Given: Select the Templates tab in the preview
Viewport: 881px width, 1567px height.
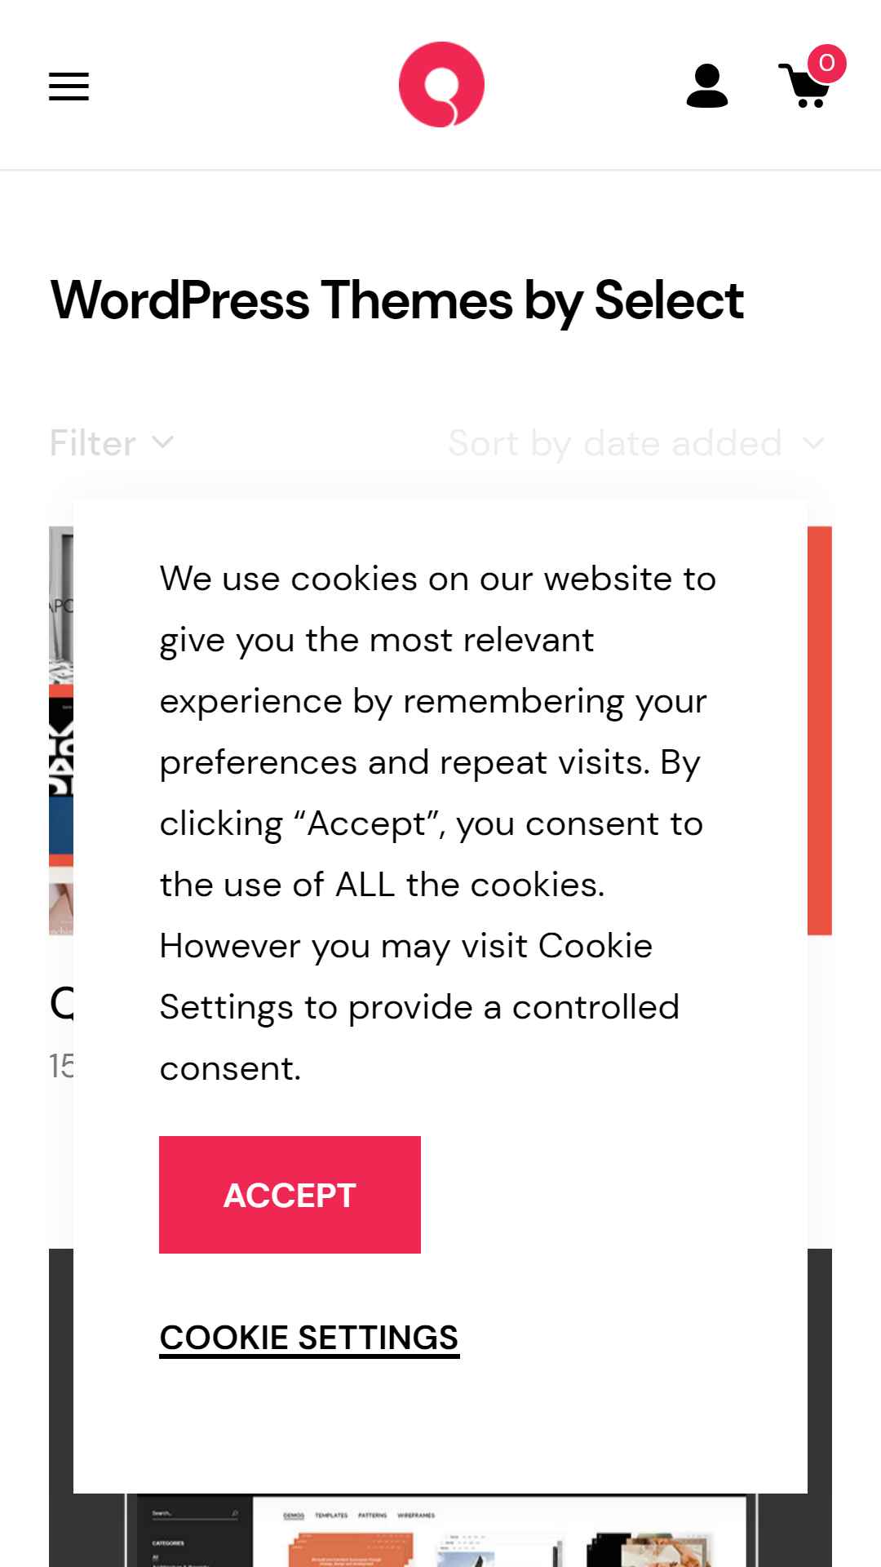Looking at the screenshot, I should 331,1516.
